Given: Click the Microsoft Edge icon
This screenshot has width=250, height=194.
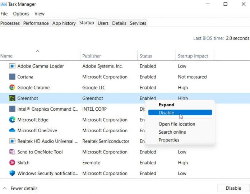Looking at the screenshot, I should tap(12, 120).
